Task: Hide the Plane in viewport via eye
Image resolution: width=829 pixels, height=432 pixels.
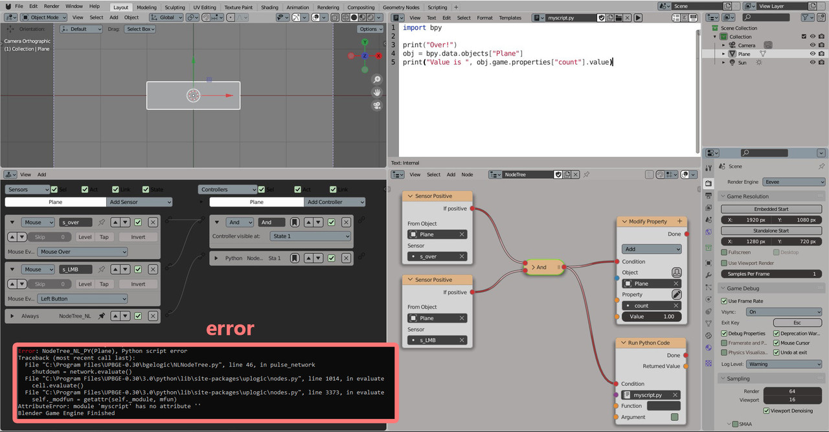Action: (812, 54)
